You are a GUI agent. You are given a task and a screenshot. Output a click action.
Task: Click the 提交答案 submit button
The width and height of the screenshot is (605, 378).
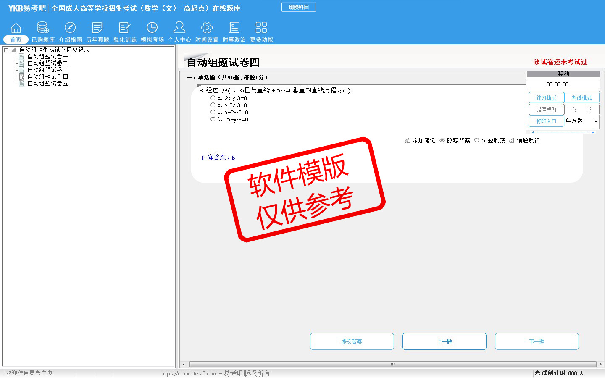tap(352, 341)
